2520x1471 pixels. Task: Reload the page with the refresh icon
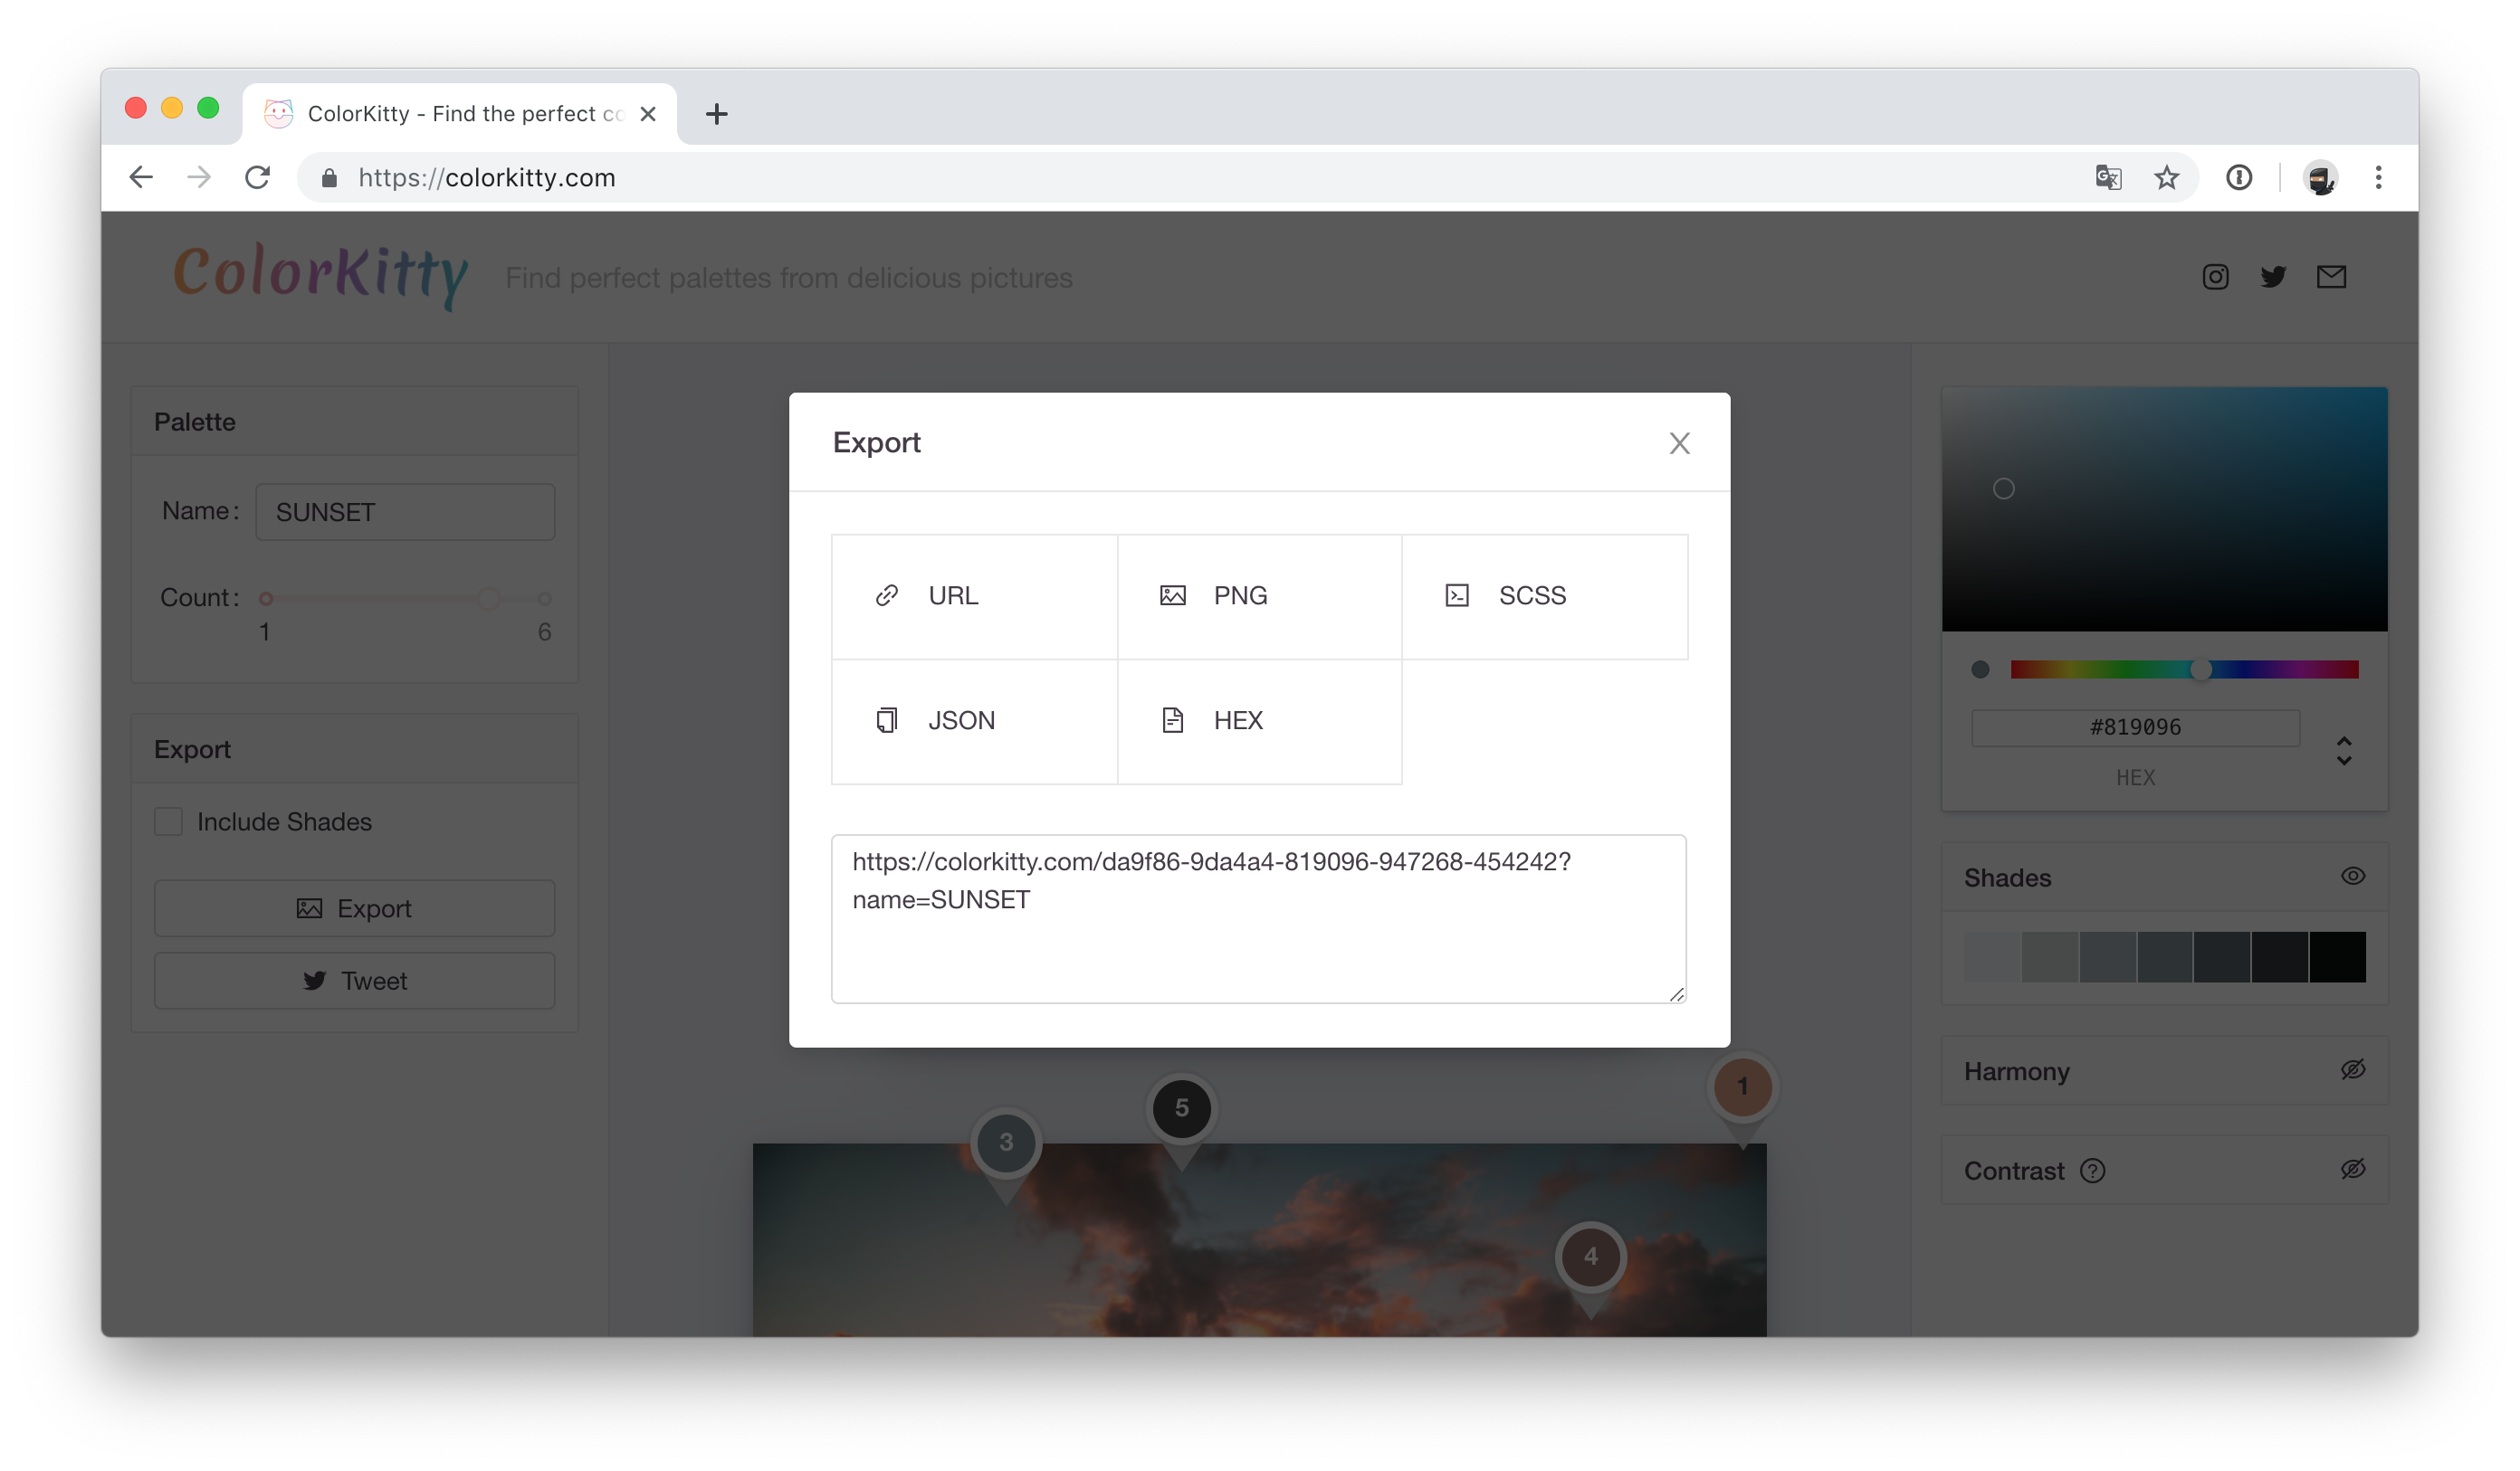tap(258, 178)
